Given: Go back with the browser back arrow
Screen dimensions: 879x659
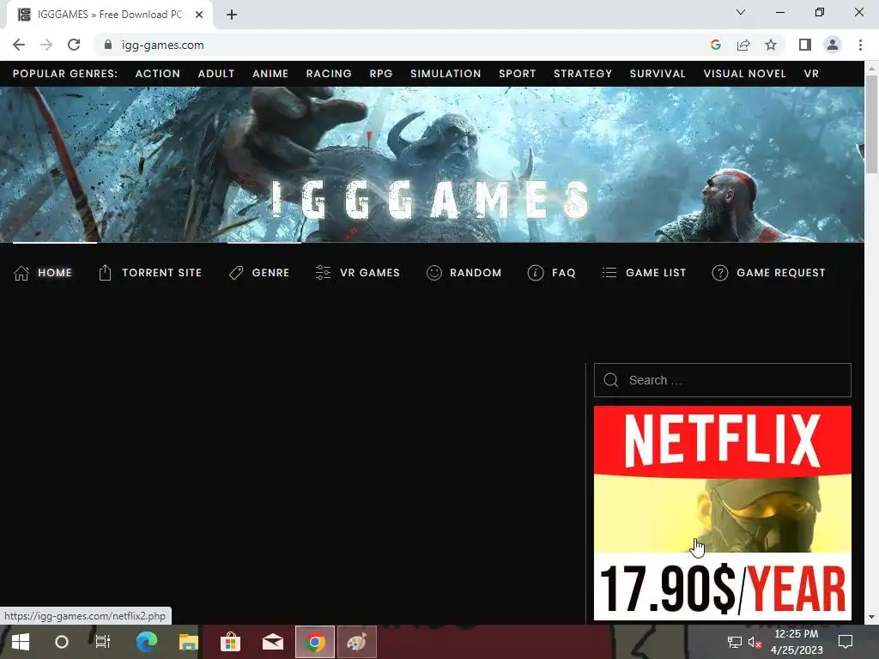Looking at the screenshot, I should tap(19, 45).
